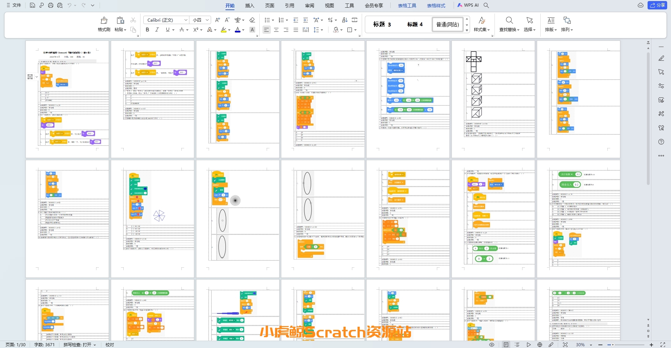
Task: Click the Styles set (样式集) icon
Action: (482, 24)
